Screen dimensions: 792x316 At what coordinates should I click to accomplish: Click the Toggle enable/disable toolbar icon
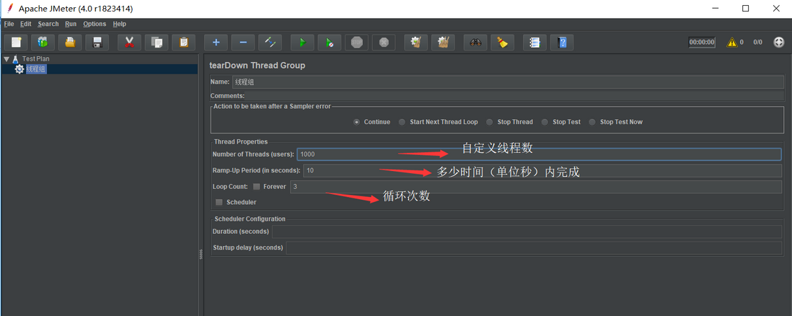coord(270,43)
